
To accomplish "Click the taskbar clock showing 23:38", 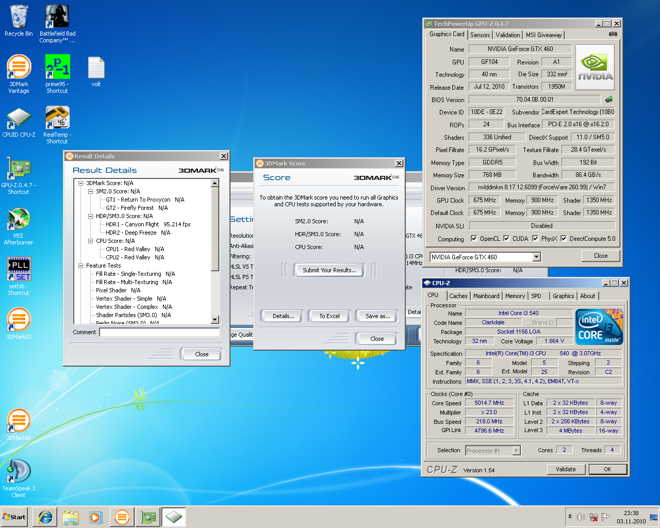I will tap(631, 517).
